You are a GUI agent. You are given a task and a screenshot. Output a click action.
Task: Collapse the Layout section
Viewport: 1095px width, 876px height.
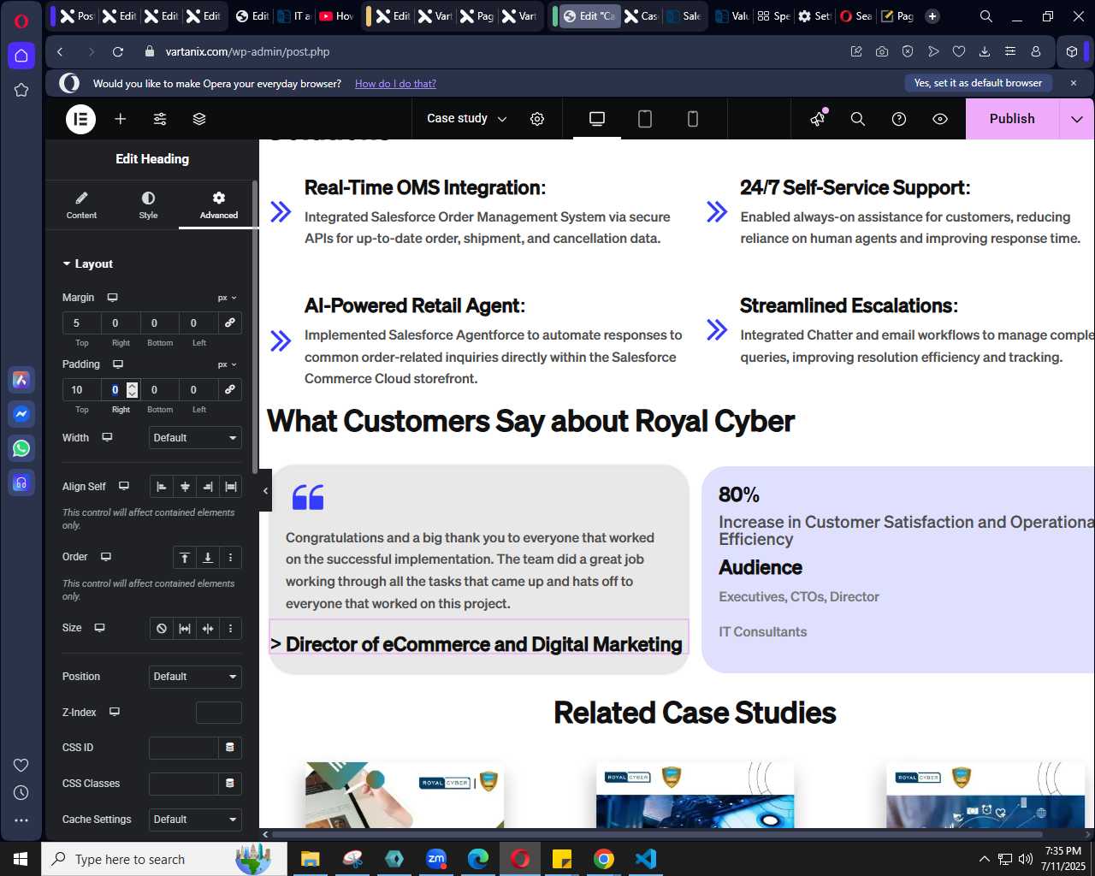[88, 263]
